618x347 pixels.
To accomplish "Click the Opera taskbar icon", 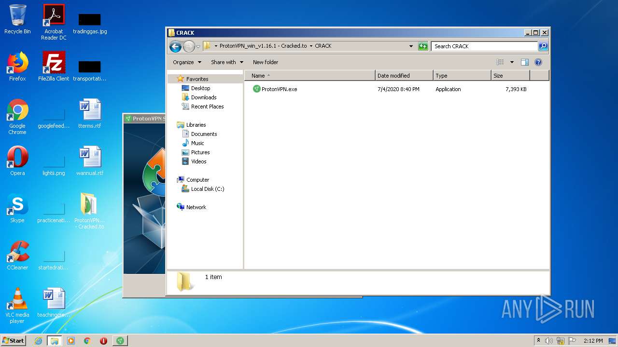I will pyautogui.click(x=103, y=341).
